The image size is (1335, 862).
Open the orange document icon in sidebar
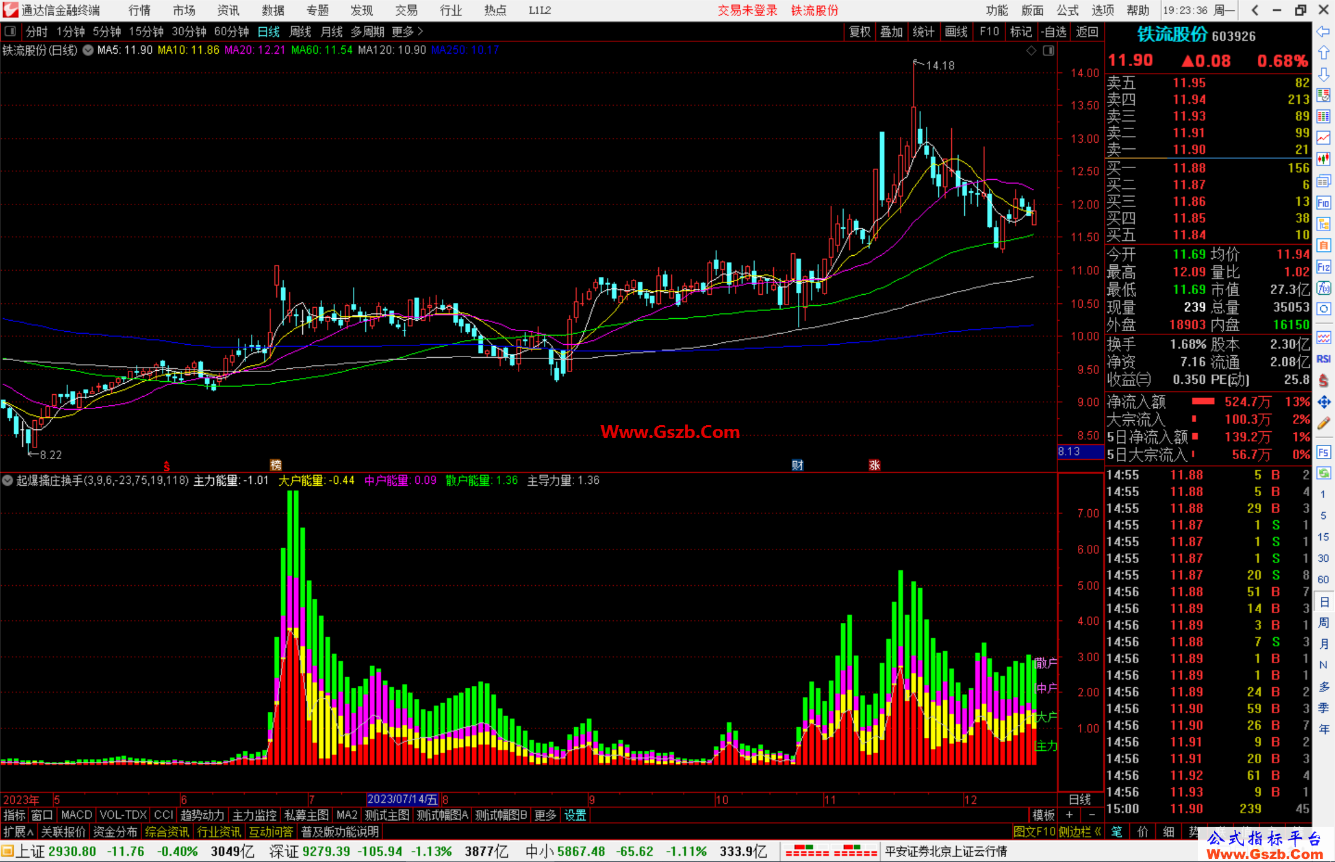1323,245
